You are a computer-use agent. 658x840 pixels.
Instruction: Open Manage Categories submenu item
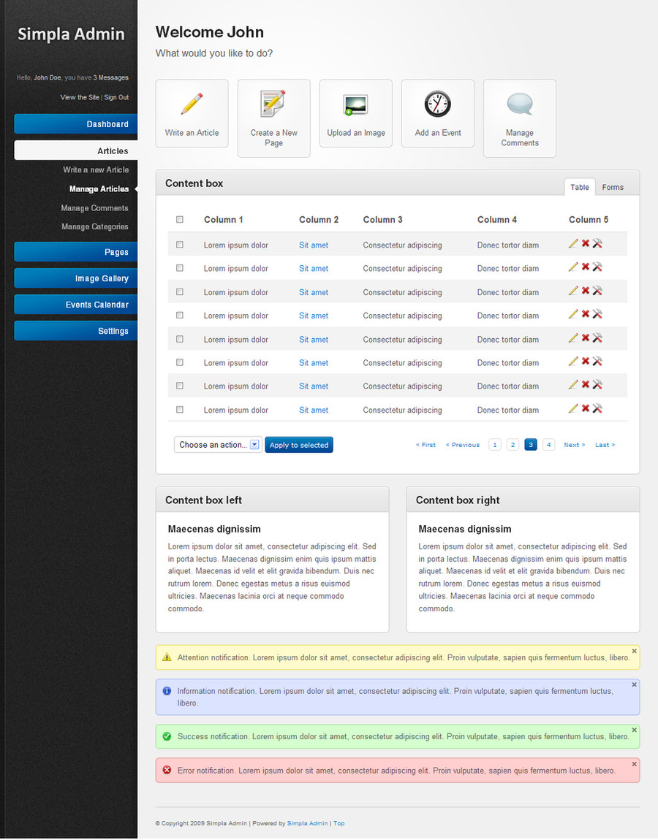[x=95, y=226]
